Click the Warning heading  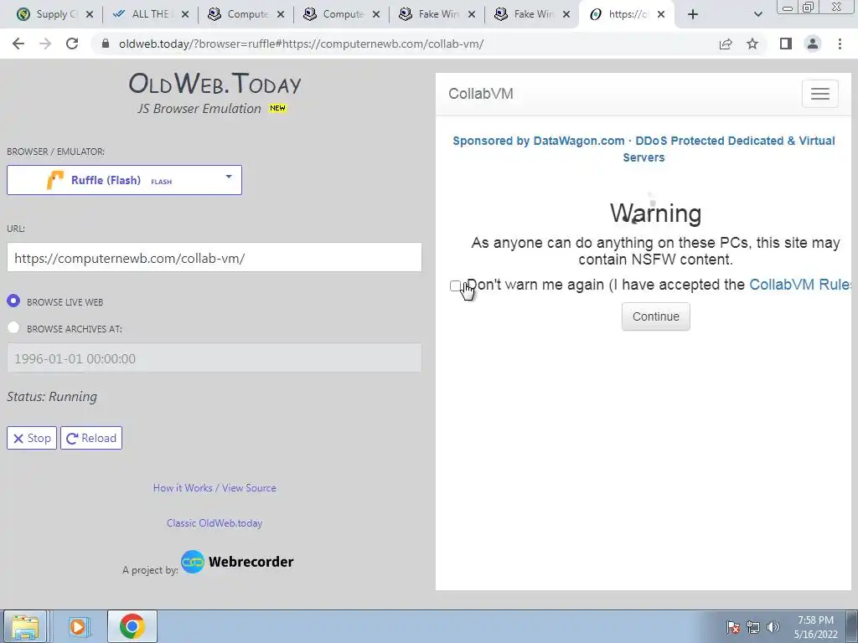[x=655, y=213]
